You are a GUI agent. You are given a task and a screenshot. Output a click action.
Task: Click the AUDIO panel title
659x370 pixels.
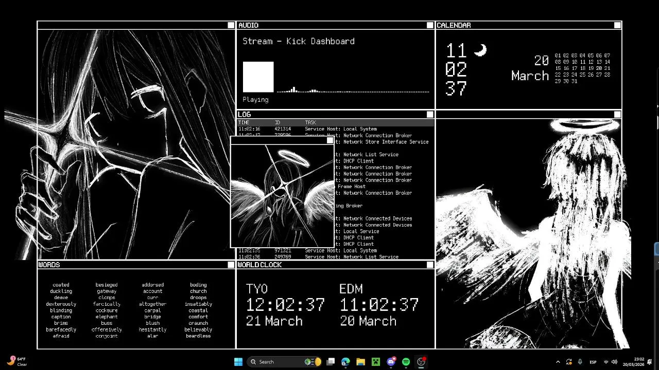click(x=248, y=25)
